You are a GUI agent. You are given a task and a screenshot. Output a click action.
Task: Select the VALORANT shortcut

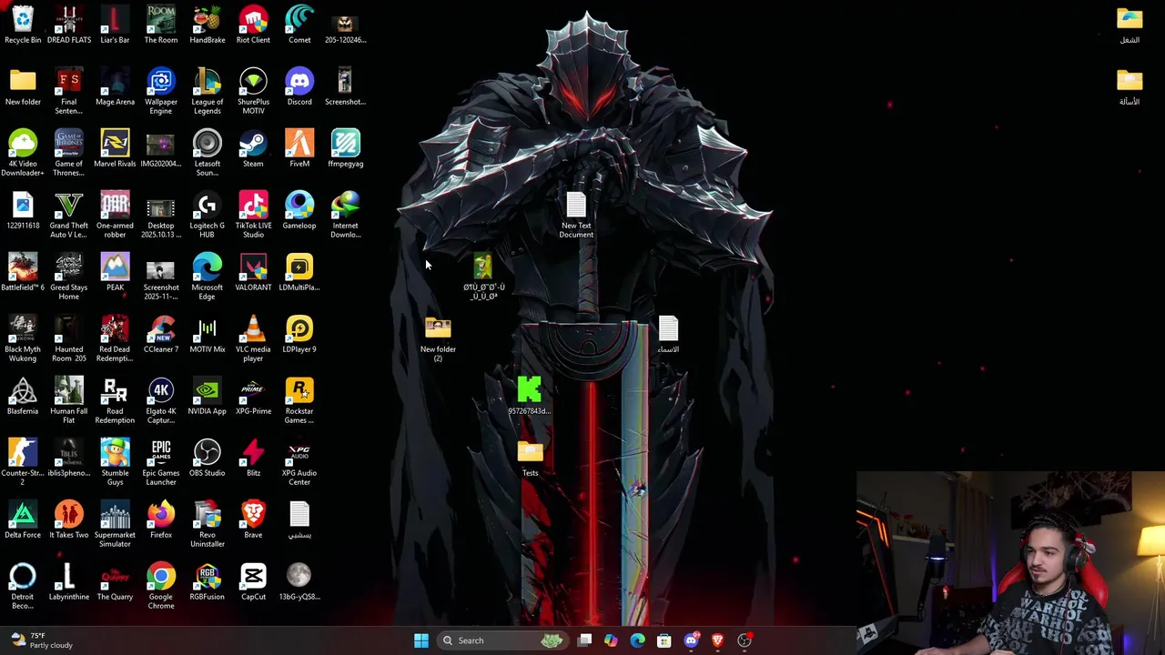point(253,272)
